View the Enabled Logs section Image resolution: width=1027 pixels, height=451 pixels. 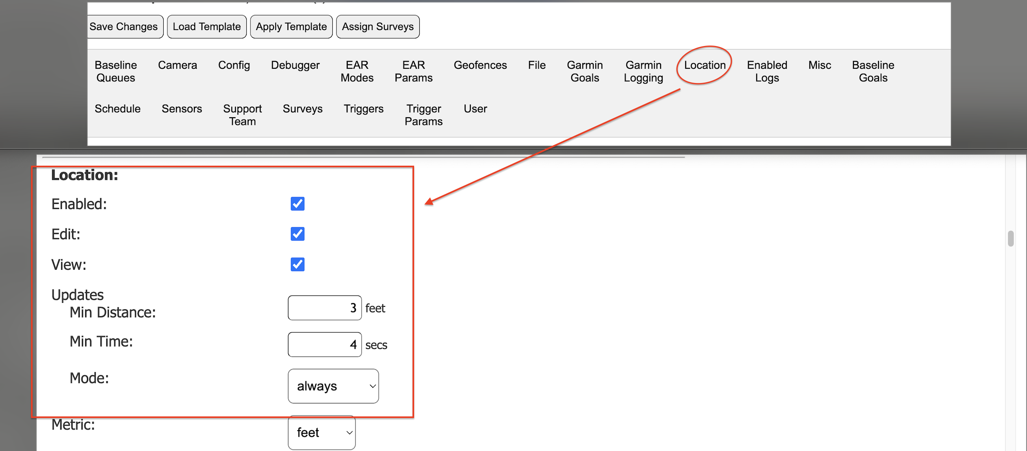tap(766, 71)
